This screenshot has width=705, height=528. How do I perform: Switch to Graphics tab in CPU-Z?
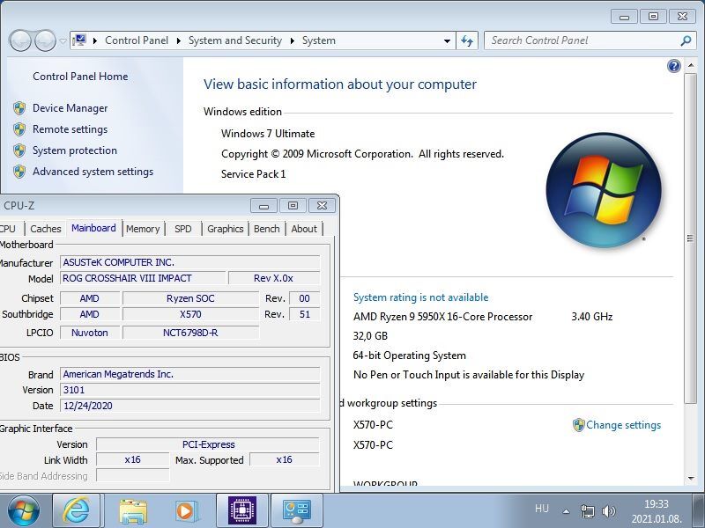click(x=226, y=229)
